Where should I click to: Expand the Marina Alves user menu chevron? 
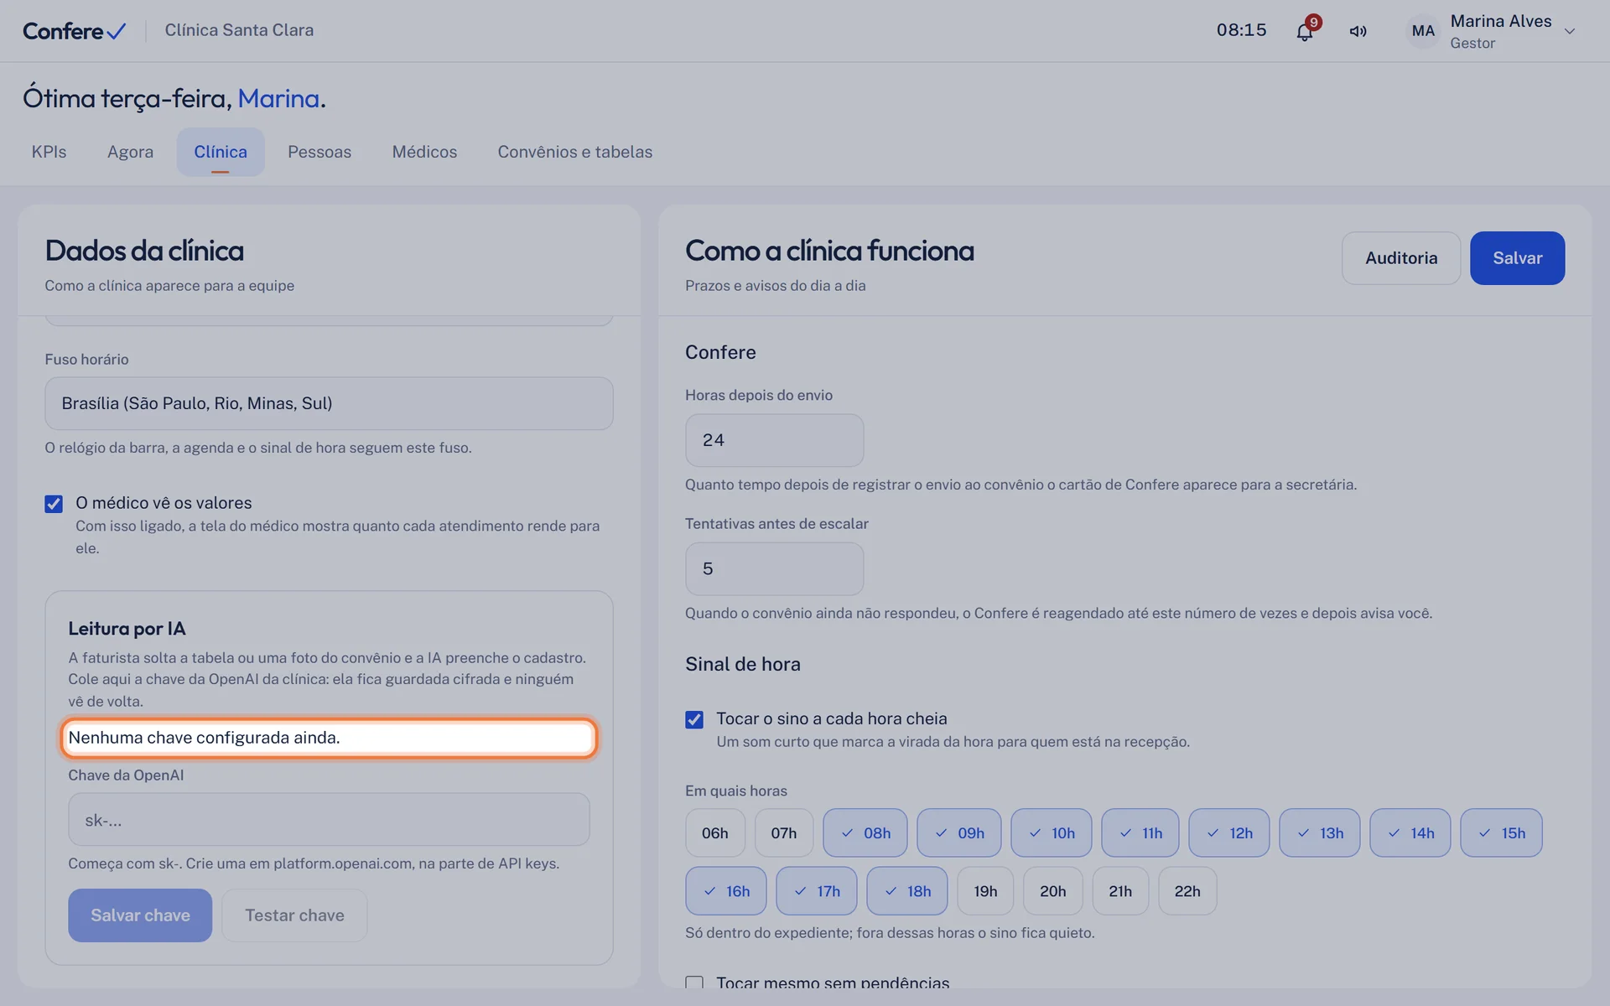click(x=1570, y=31)
